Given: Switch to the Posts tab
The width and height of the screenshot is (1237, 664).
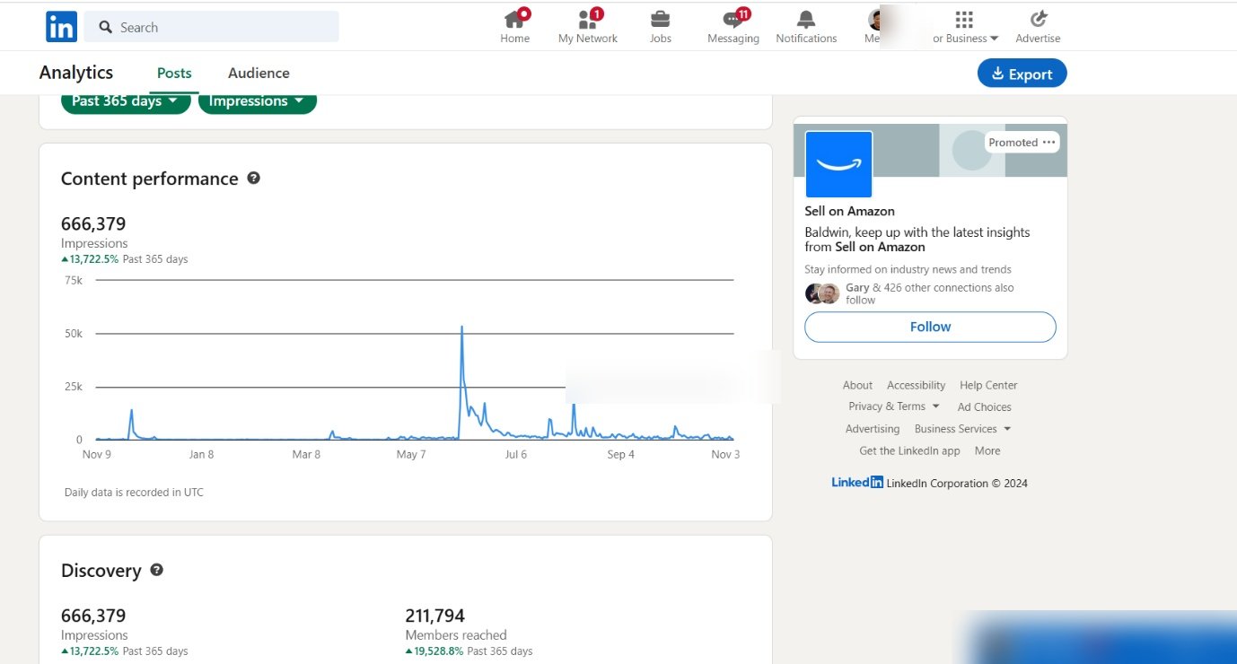Looking at the screenshot, I should coord(174,73).
